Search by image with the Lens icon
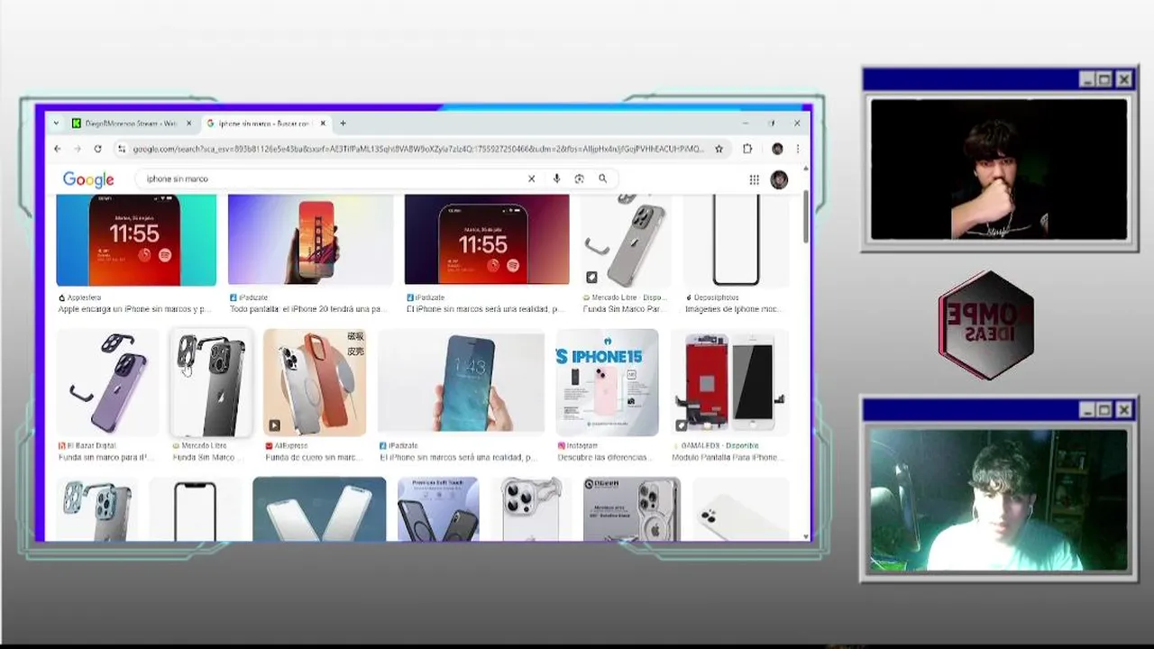 click(x=579, y=178)
